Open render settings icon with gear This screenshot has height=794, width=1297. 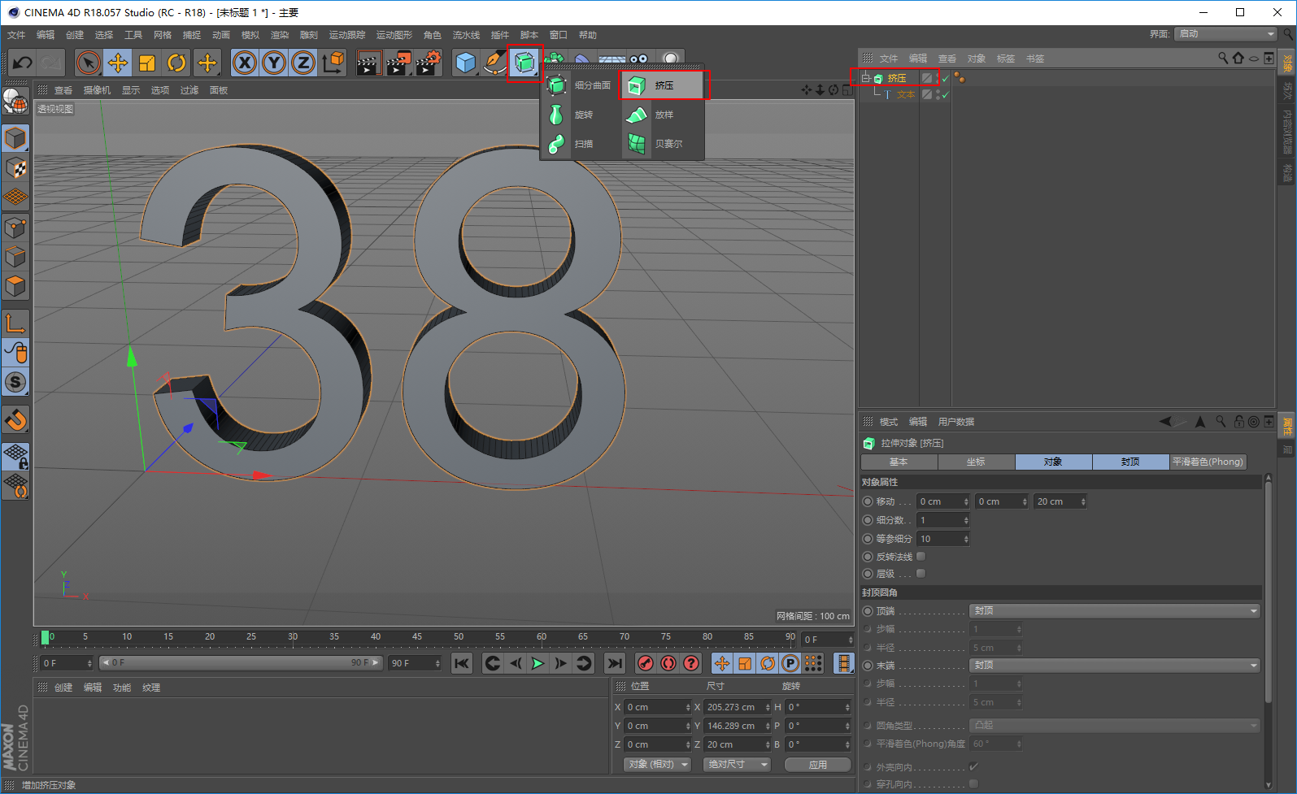pyautogui.click(x=428, y=63)
